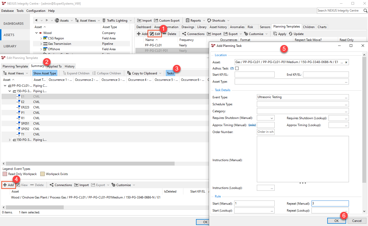
Task: Switch to the Anomalies tab
Action: (237, 27)
